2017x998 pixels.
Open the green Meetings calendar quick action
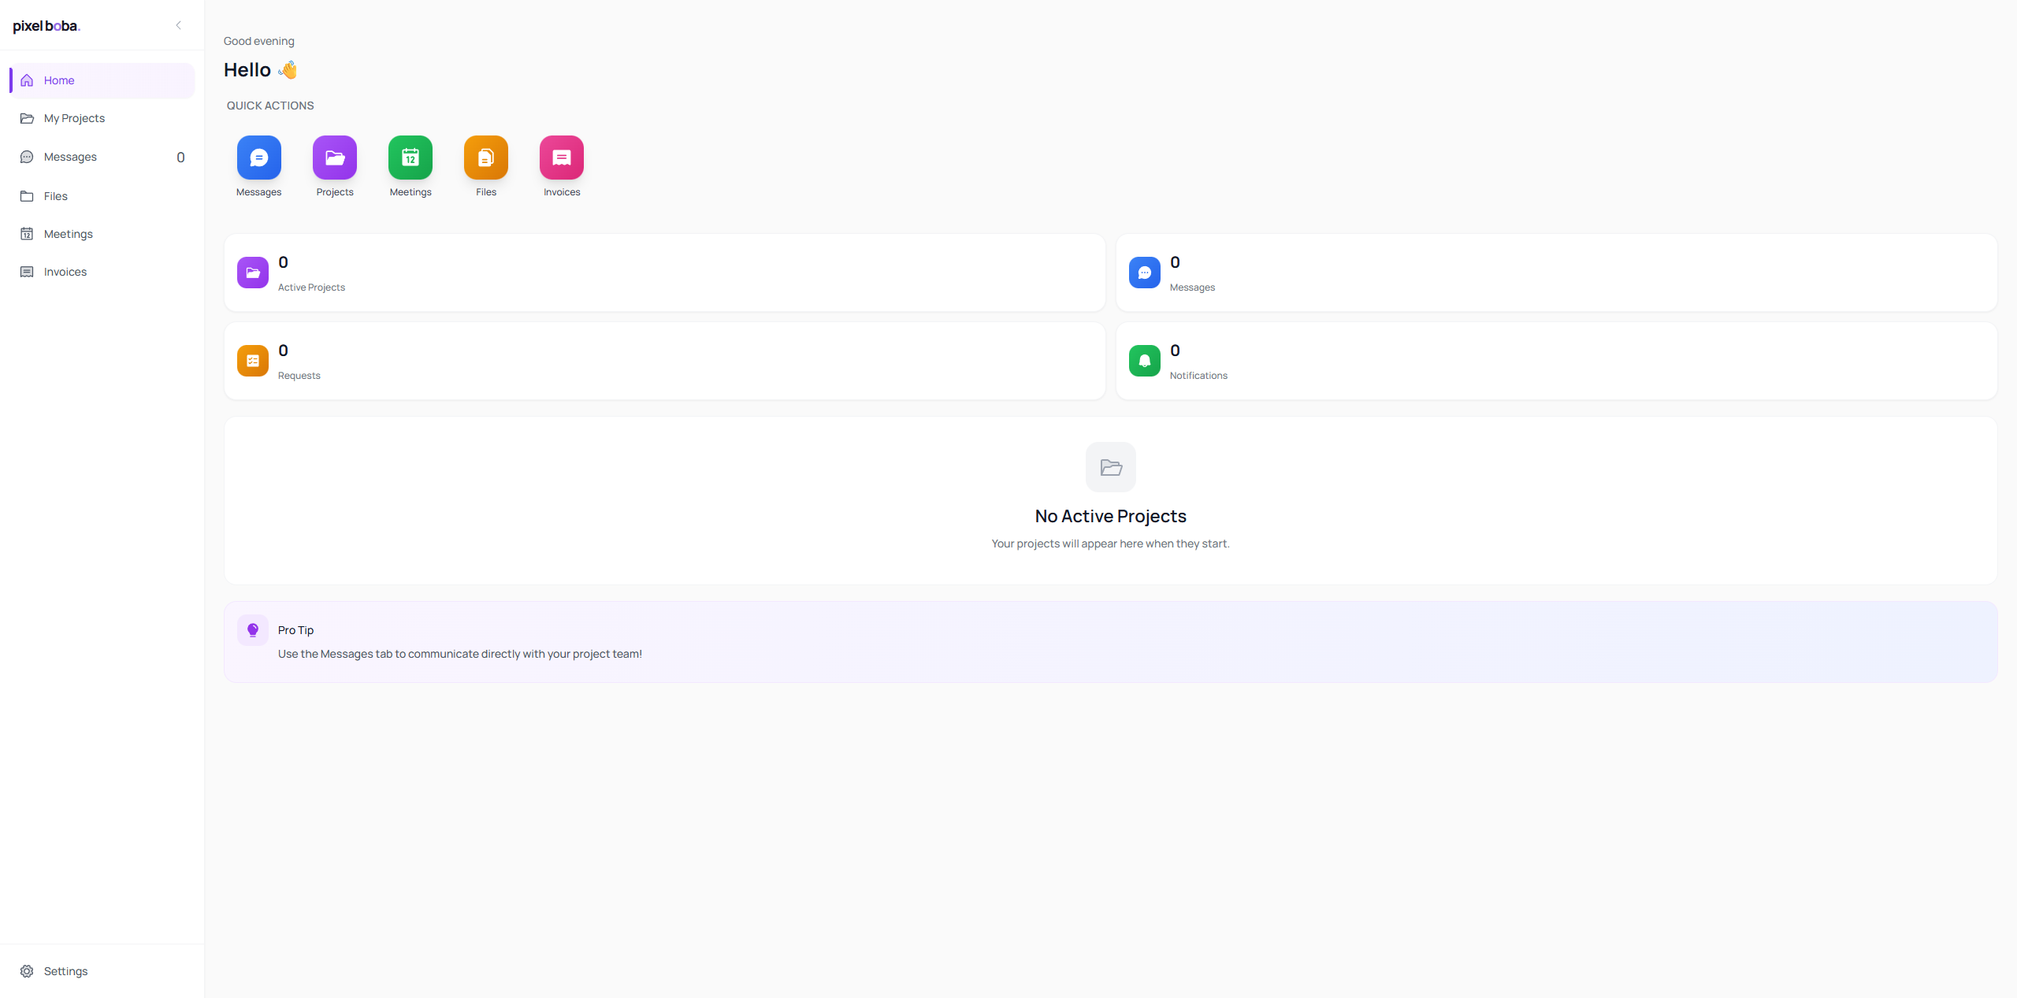point(410,157)
